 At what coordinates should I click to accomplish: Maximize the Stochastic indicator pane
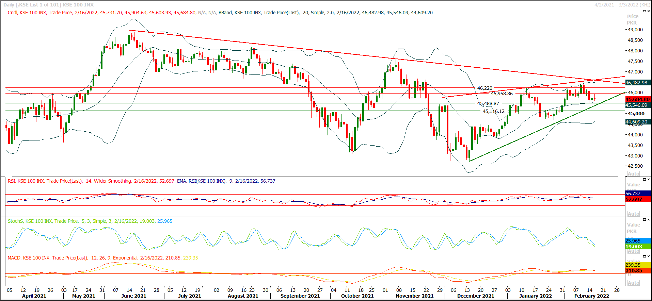[x=644, y=219]
